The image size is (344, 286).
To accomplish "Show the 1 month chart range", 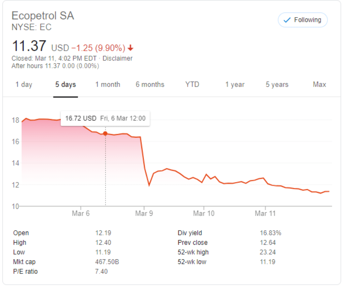I will [x=108, y=85].
